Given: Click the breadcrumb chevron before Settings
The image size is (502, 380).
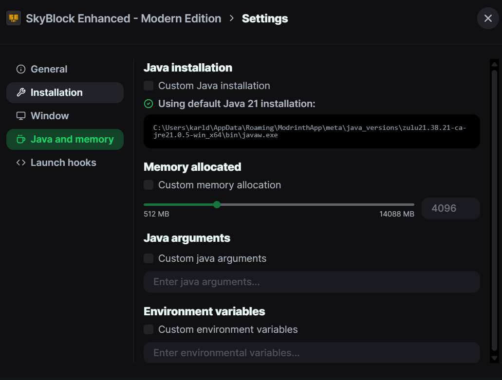Looking at the screenshot, I should (232, 18).
